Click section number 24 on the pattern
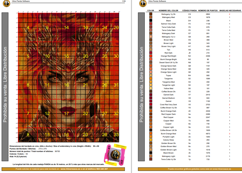 click(x=105, y=28)
